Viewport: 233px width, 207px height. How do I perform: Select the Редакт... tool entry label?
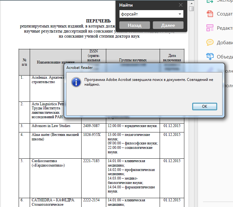tap(224, 28)
